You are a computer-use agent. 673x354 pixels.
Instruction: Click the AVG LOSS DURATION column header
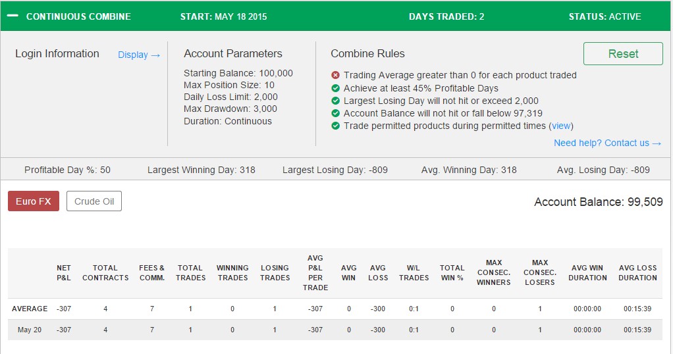pos(637,272)
